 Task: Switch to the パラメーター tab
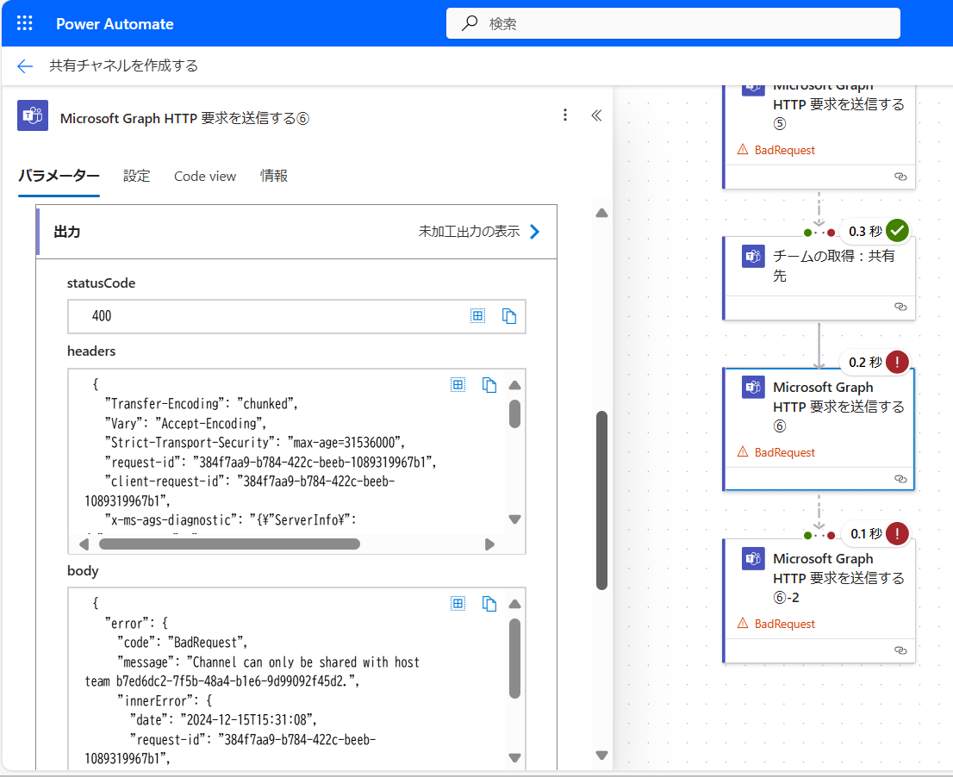point(59,177)
